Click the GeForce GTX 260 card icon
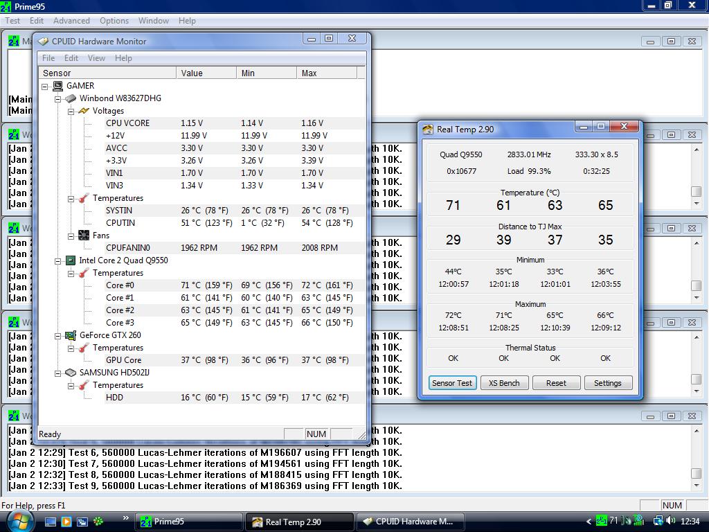Viewport: 709px width, 532px height. [x=71, y=335]
